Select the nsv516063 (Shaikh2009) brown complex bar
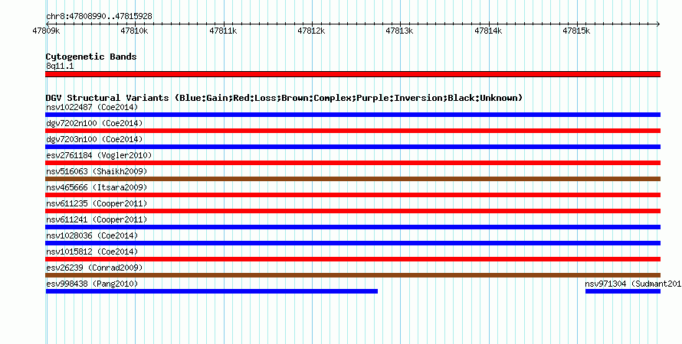 point(352,179)
